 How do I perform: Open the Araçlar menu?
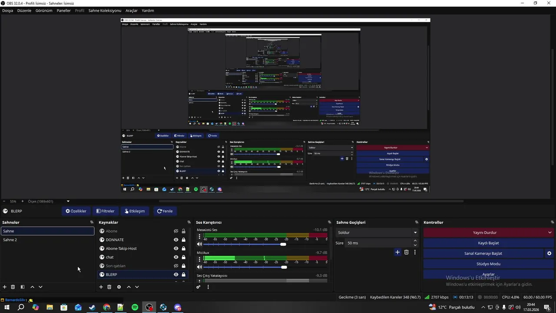point(132,10)
